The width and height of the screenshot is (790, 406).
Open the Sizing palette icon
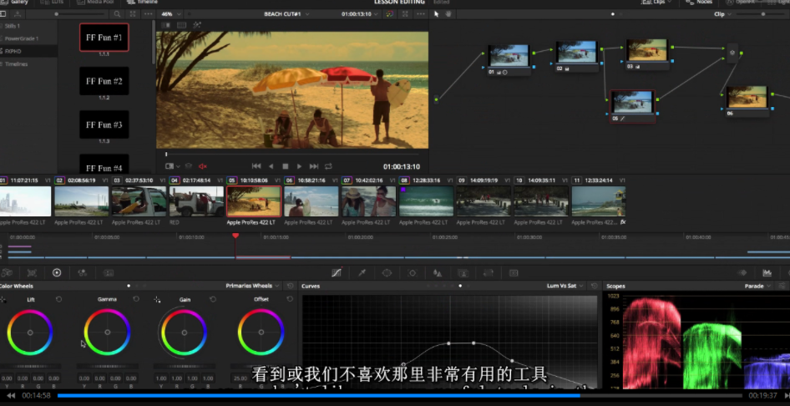(x=488, y=272)
